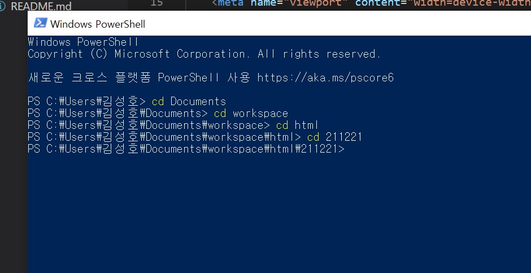The image size is (531, 273).
Task: Click the empty terminal area below the prompt
Action: point(279,214)
